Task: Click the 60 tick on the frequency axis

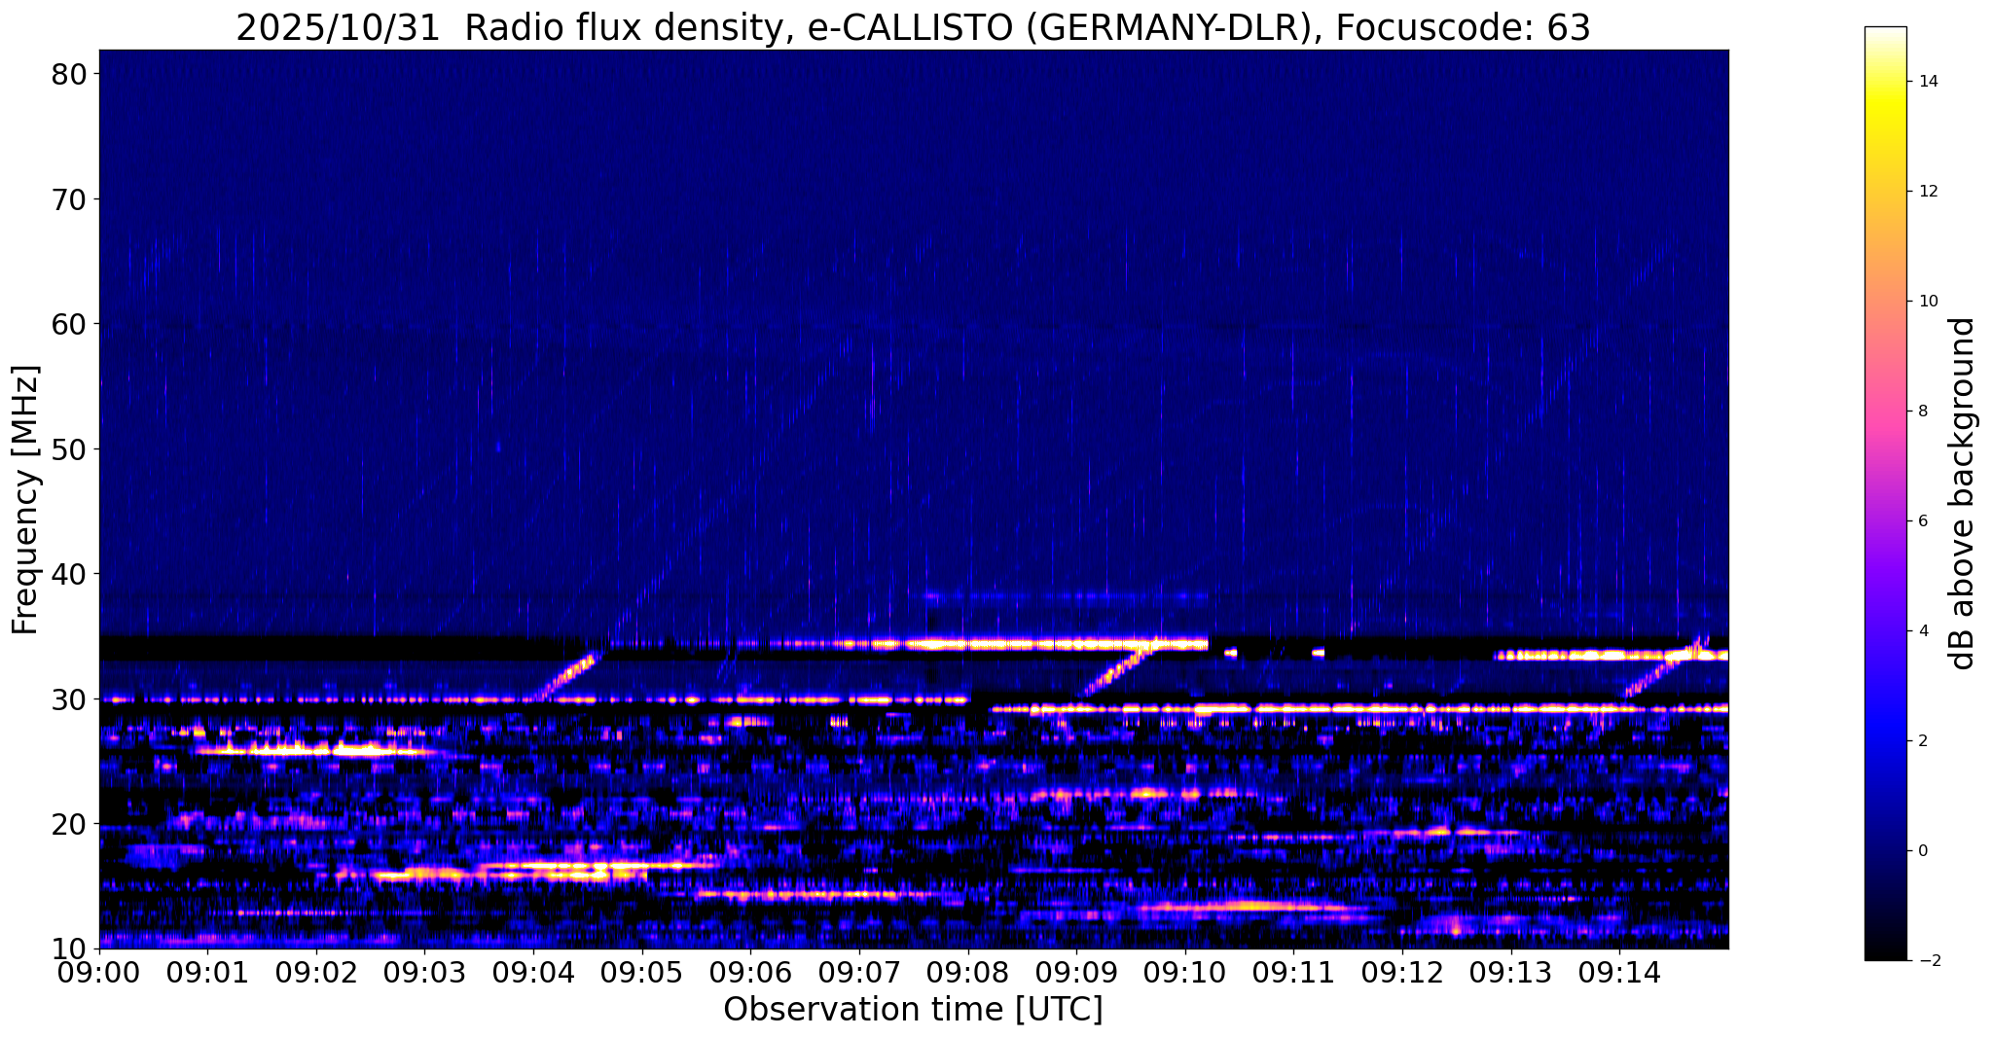Action: 70,324
